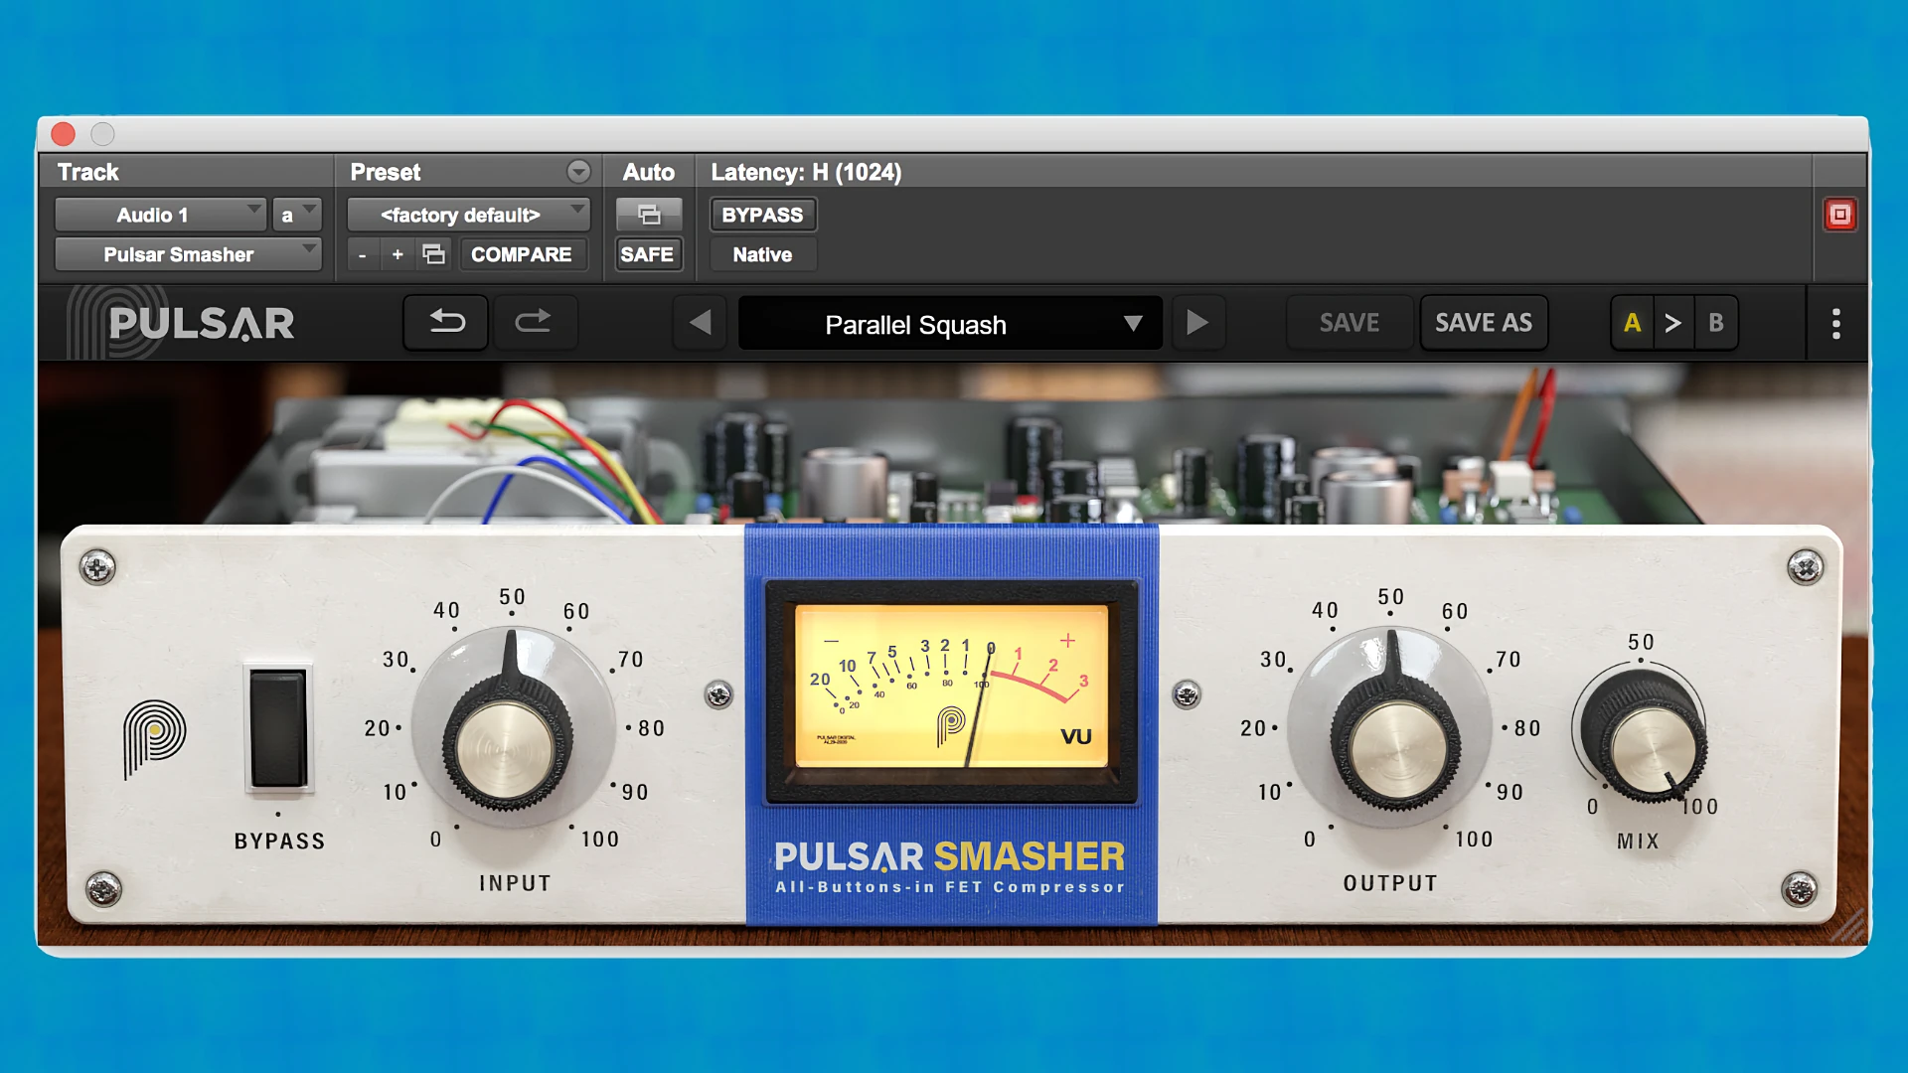
Task: Click the SAVE button
Action: click(1349, 323)
